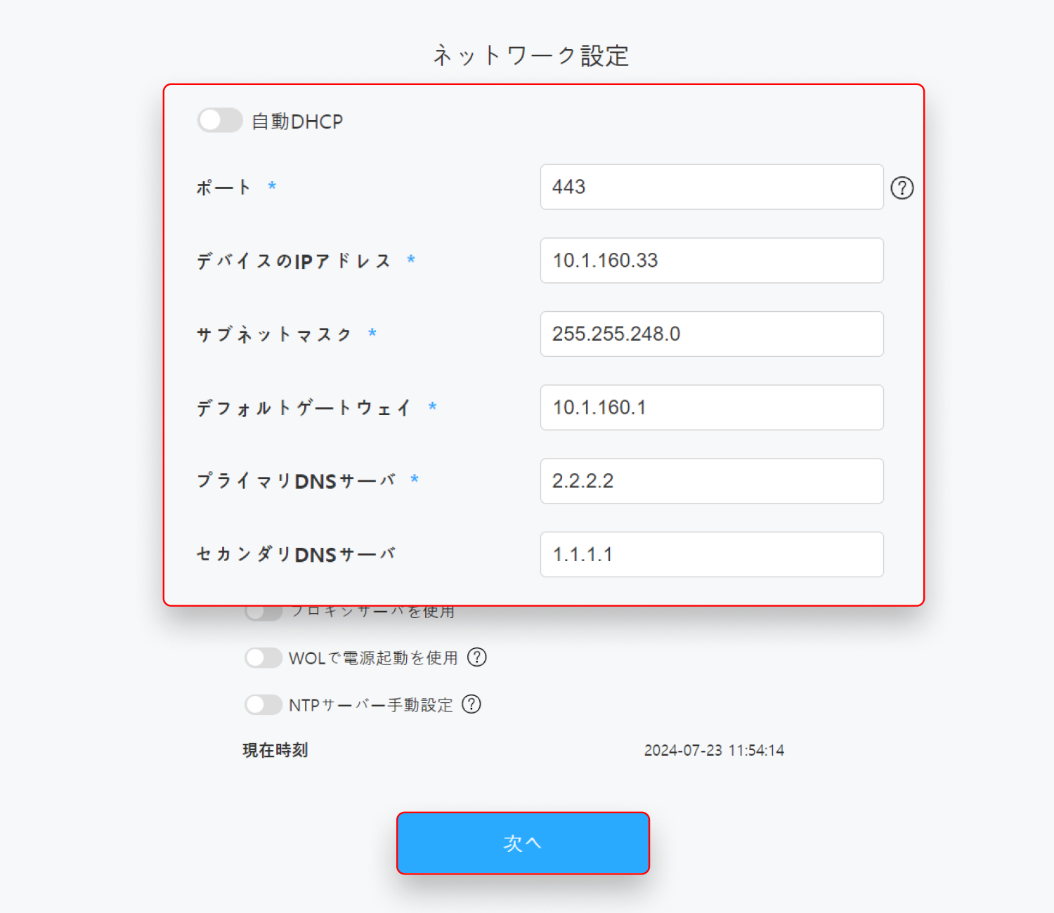Enable the 自動DHCP toggle
This screenshot has width=1054, height=913.
point(220,120)
